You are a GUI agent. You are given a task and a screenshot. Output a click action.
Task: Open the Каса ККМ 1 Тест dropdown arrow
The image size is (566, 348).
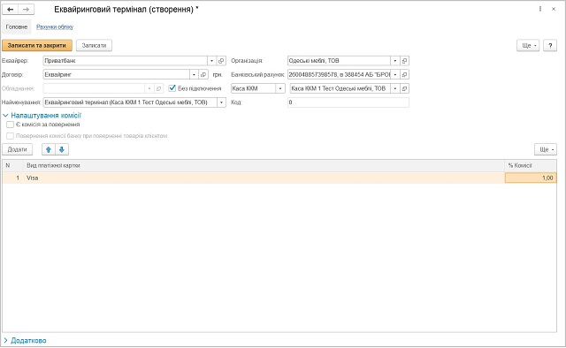[x=395, y=88]
